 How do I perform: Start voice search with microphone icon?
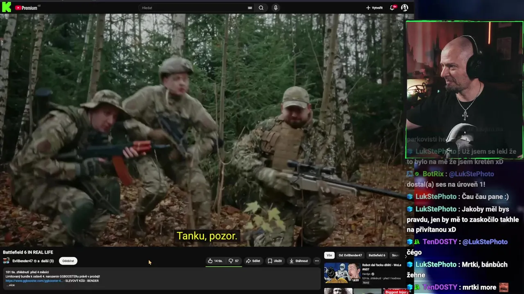(276, 8)
